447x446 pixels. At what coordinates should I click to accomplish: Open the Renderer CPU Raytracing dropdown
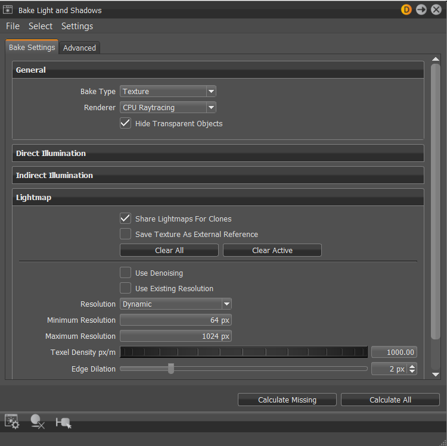tap(168, 107)
